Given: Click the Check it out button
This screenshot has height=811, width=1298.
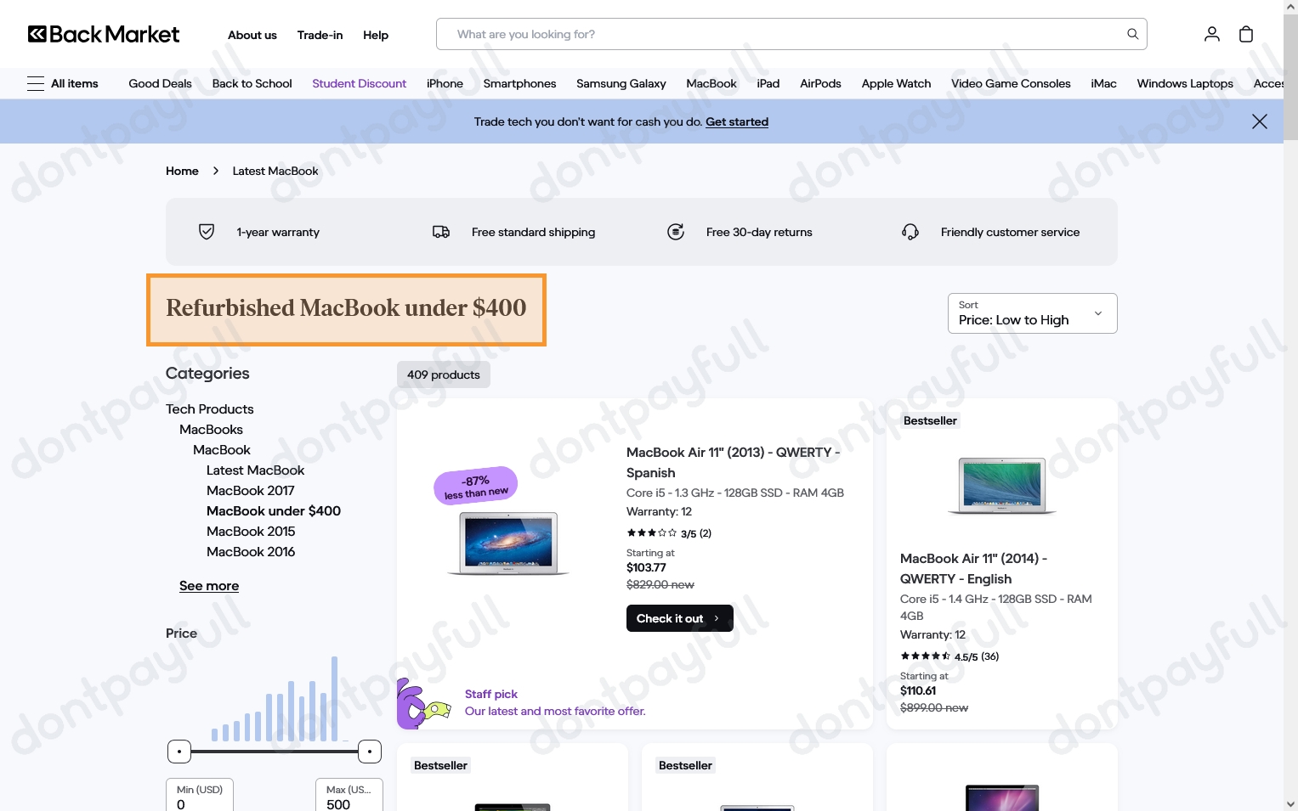Looking at the screenshot, I should click(x=680, y=618).
